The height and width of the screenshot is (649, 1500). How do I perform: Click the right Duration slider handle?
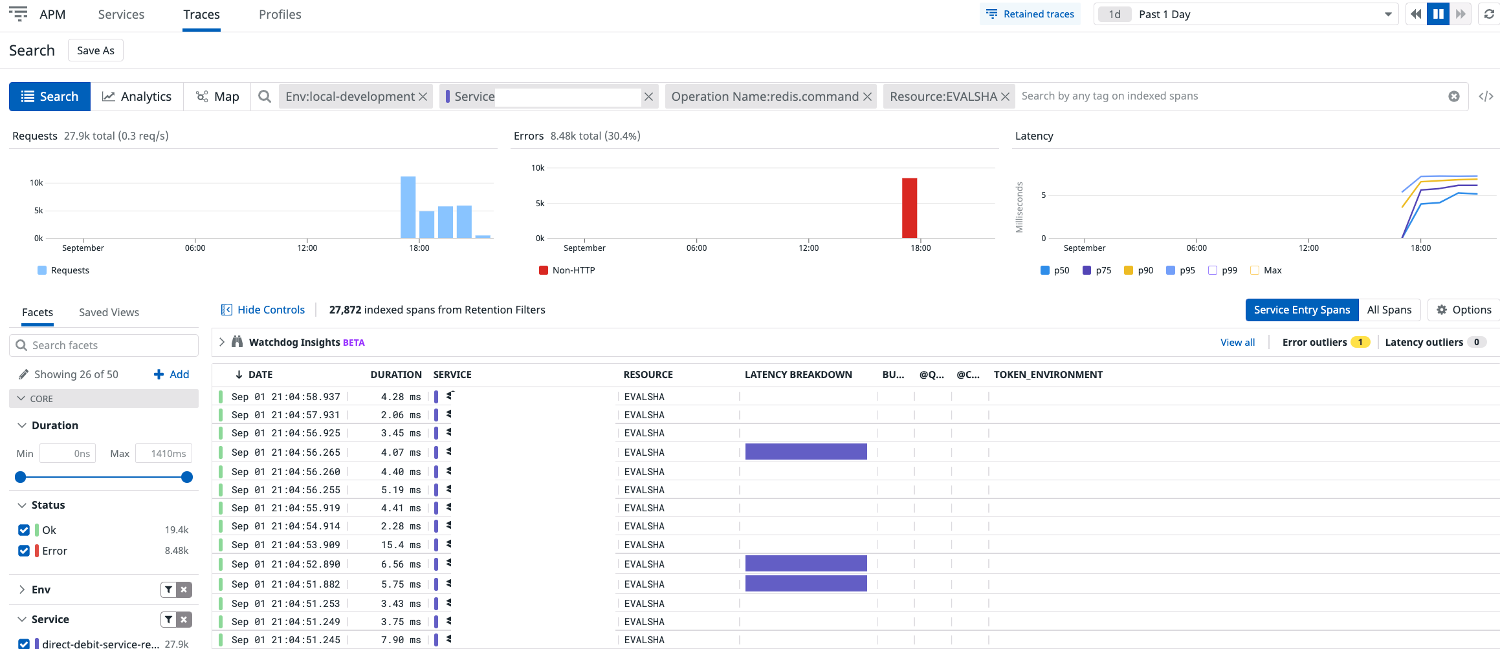[187, 477]
